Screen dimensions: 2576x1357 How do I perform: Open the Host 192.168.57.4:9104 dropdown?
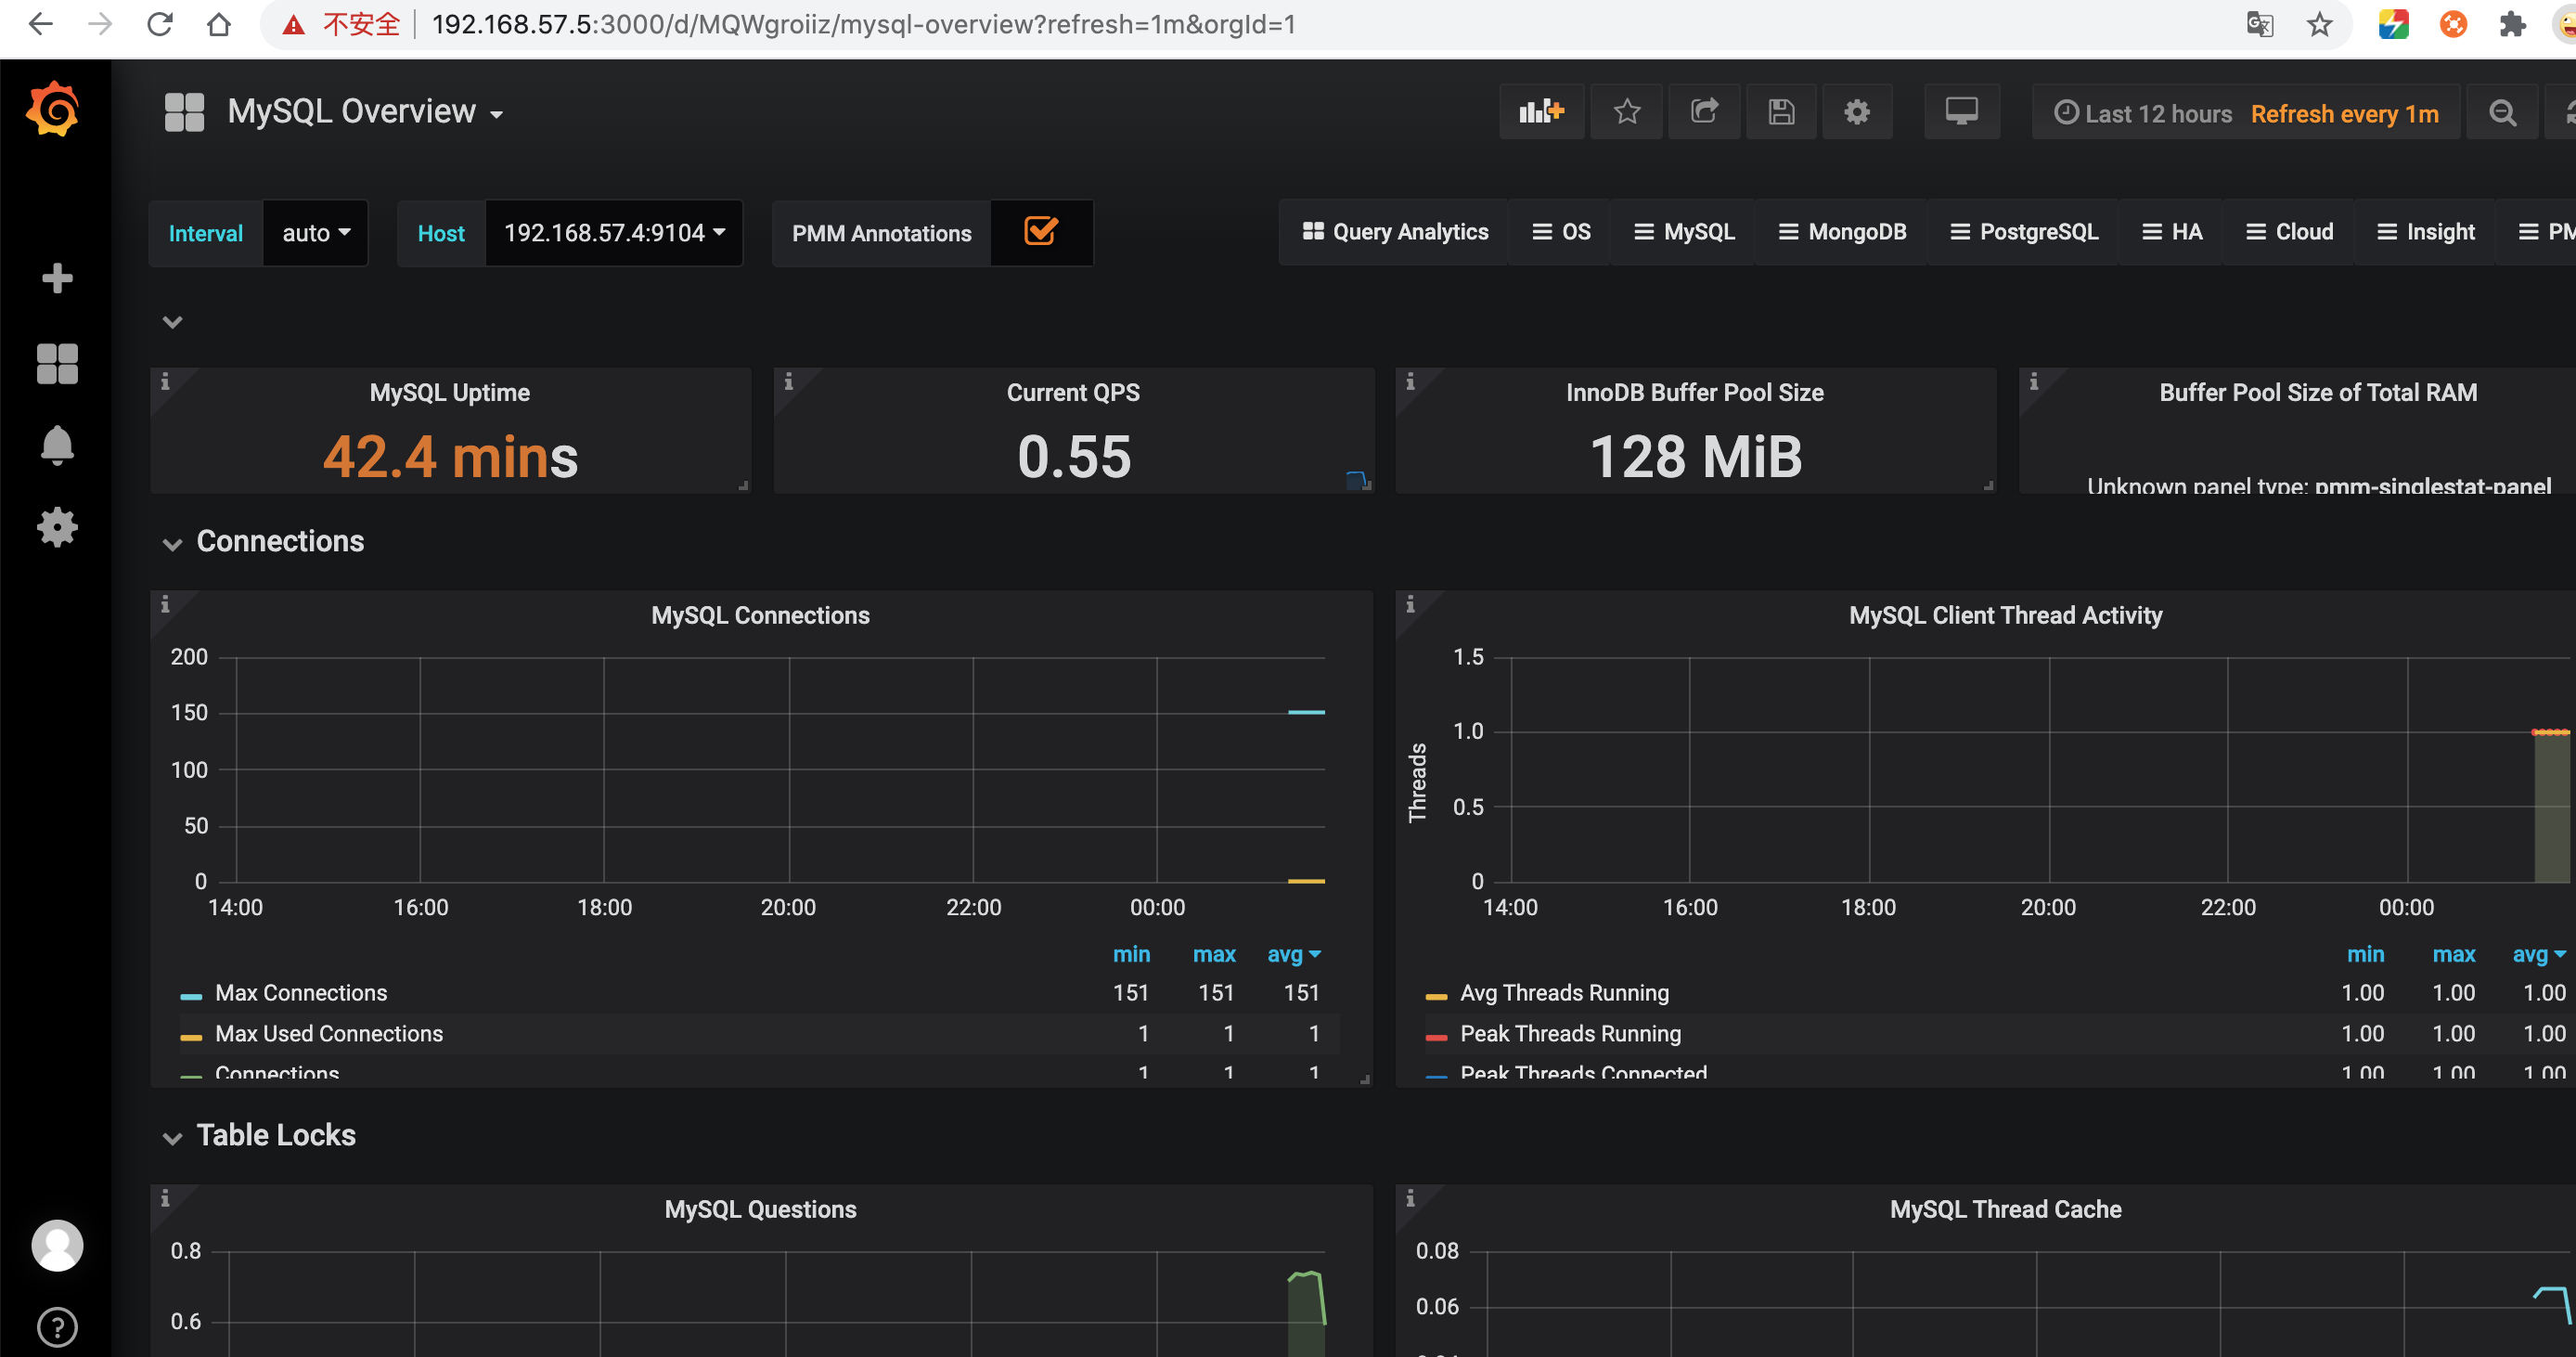coord(614,233)
